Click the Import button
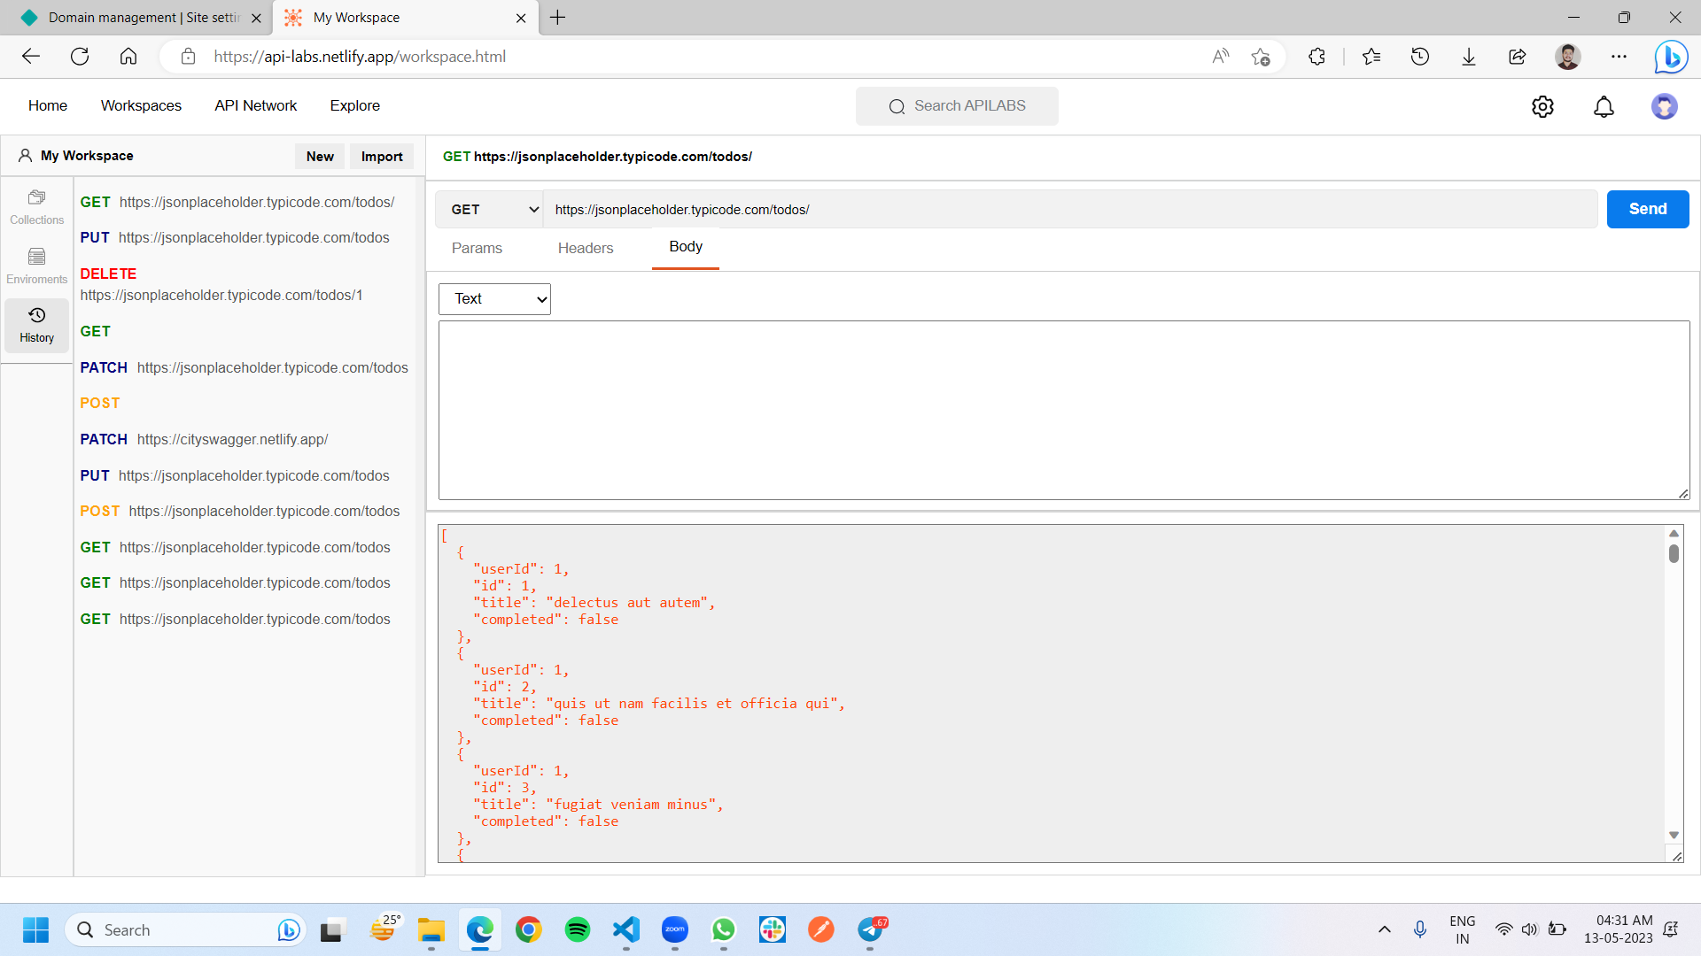Viewport: 1701px width, 956px height. [x=381, y=157]
